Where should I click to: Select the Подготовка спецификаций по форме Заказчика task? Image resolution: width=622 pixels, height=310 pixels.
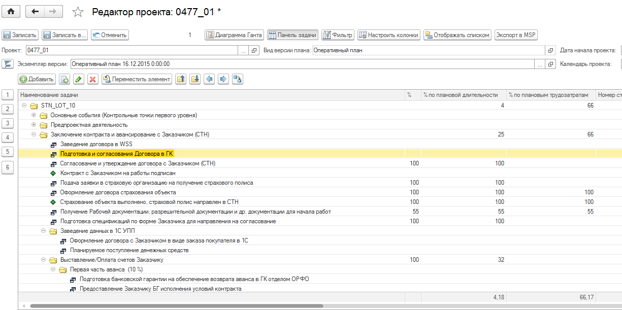(x=168, y=221)
